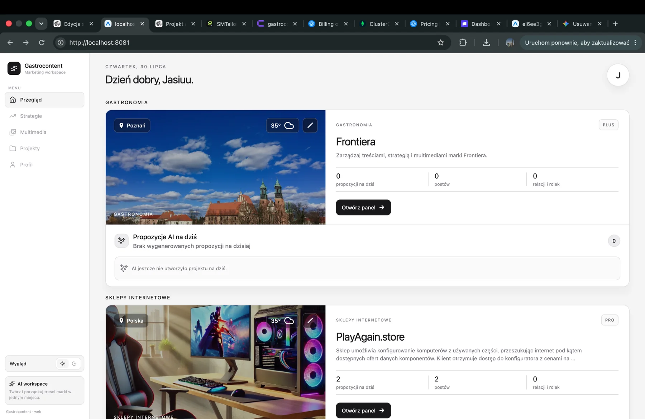Click the PlayAgain.store 'postów' counter
The height and width of the screenshot is (419, 645).
(442, 382)
